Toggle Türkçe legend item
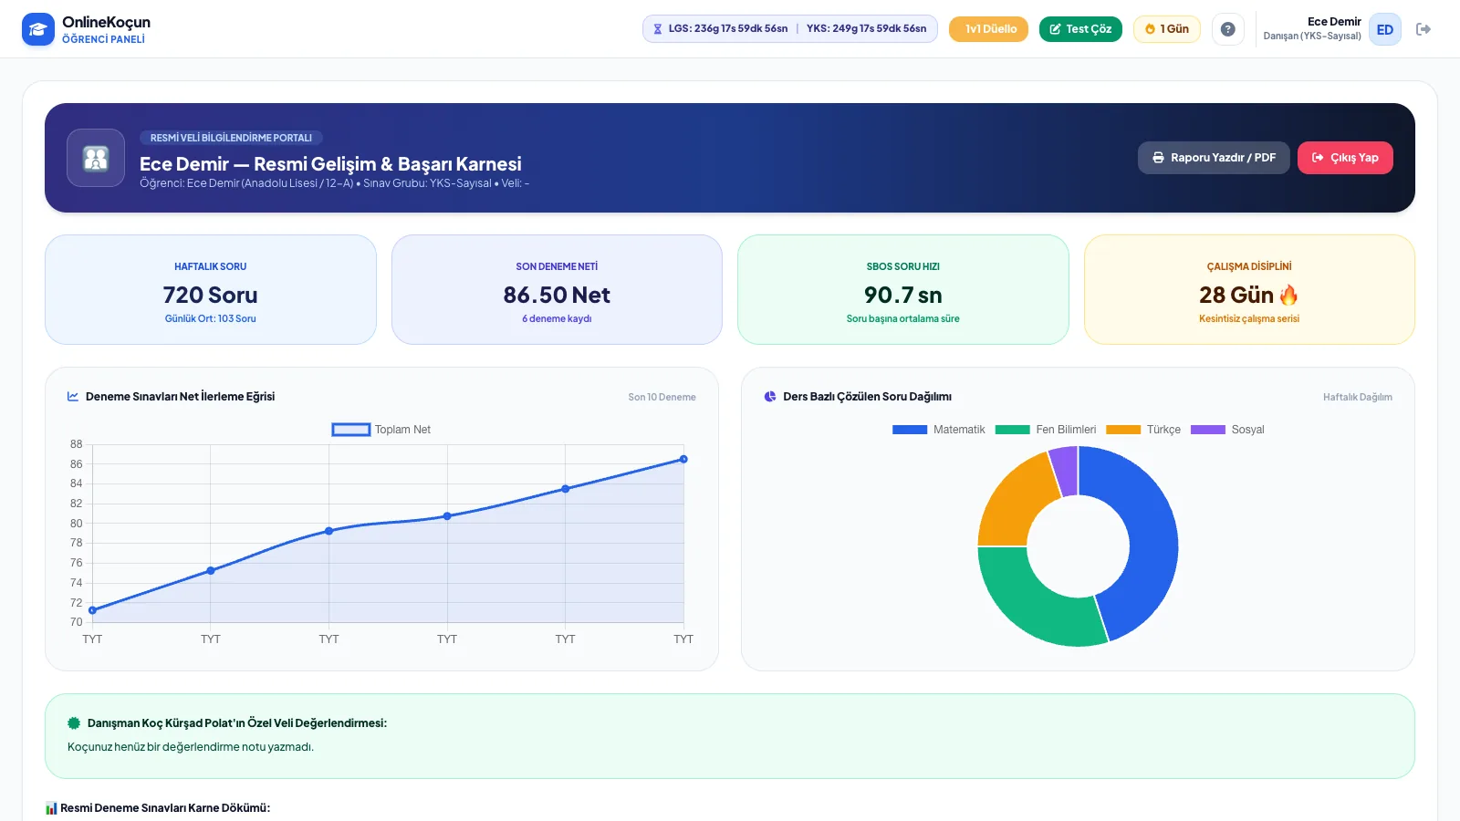The height and width of the screenshot is (821, 1460). (x=1143, y=430)
